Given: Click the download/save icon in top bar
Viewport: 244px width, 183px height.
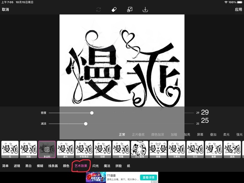Looking at the screenshot, I should [145, 10].
